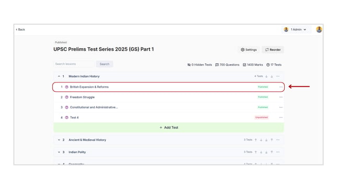
Task: Focus the Search lessons input field
Action: pos(73,64)
